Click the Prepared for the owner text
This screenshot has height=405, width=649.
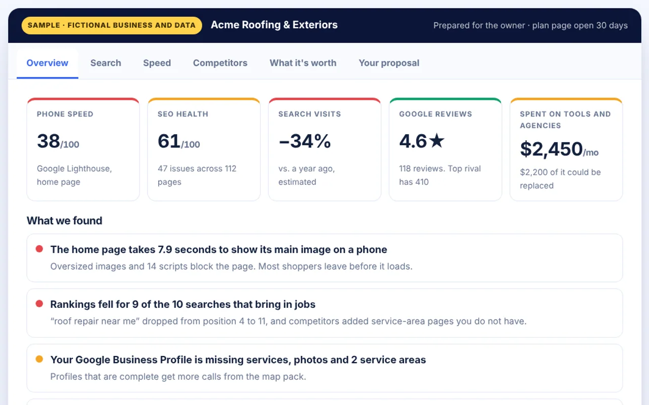point(530,25)
